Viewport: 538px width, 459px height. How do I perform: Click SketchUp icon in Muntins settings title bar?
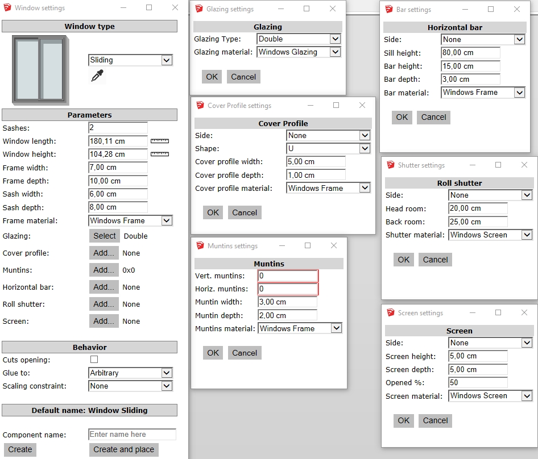[200, 246]
